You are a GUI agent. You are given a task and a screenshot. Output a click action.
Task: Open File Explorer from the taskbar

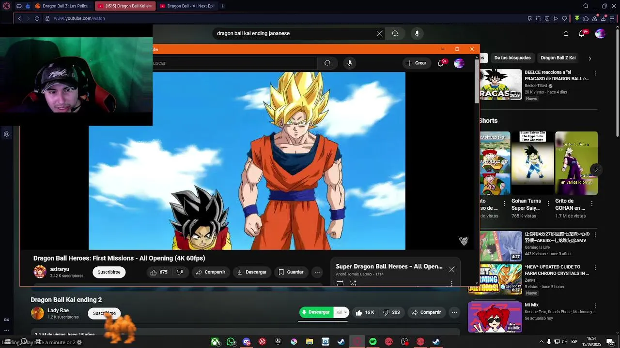click(x=310, y=342)
